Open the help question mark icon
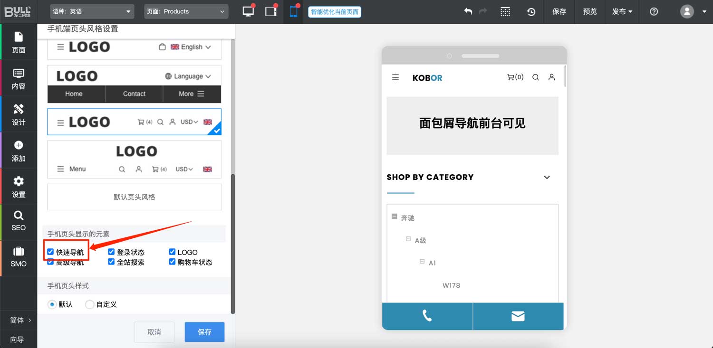The image size is (713, 348). [654, 11]
